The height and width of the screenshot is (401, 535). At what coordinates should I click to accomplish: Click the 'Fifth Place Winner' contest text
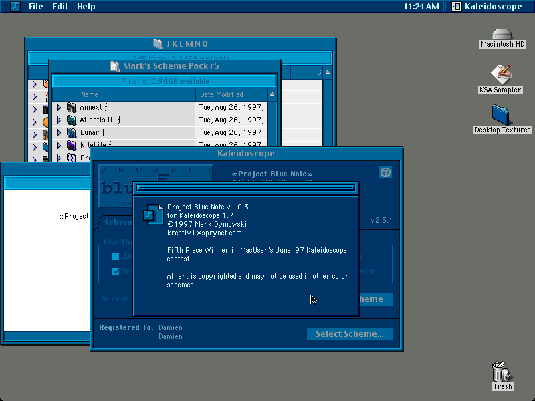(x=257, y=255)
